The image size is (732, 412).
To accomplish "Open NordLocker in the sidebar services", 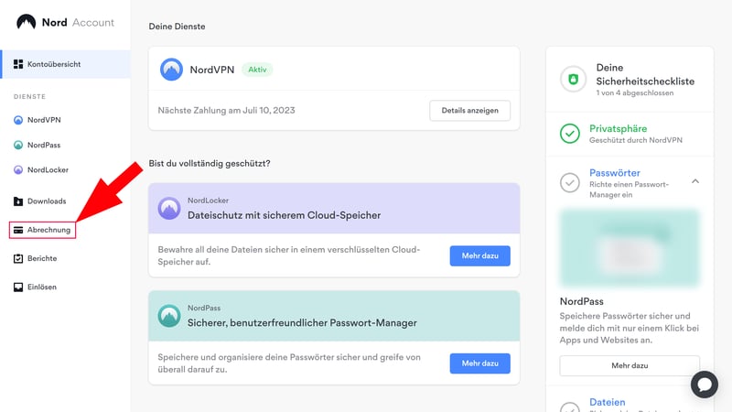I will pyautogui.click(x=47, y=169).
